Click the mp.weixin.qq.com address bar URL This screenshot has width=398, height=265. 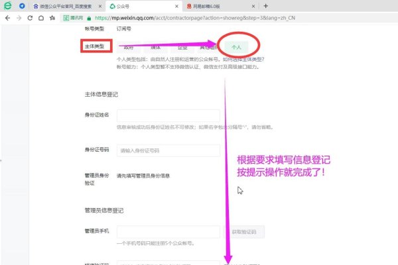(x=195, y=18)
